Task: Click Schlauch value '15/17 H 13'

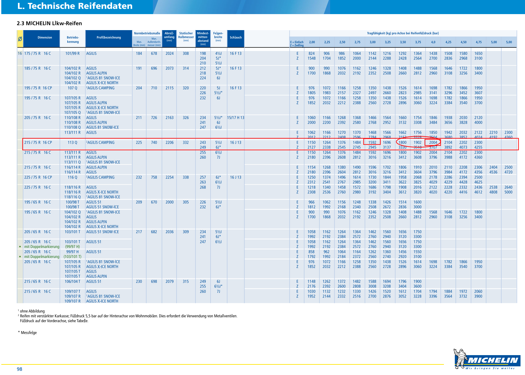Action: point(236,118)
